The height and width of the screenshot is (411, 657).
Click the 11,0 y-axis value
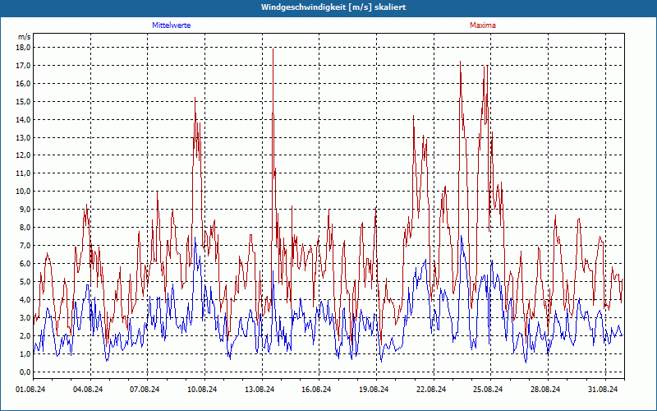click(24, 173)
